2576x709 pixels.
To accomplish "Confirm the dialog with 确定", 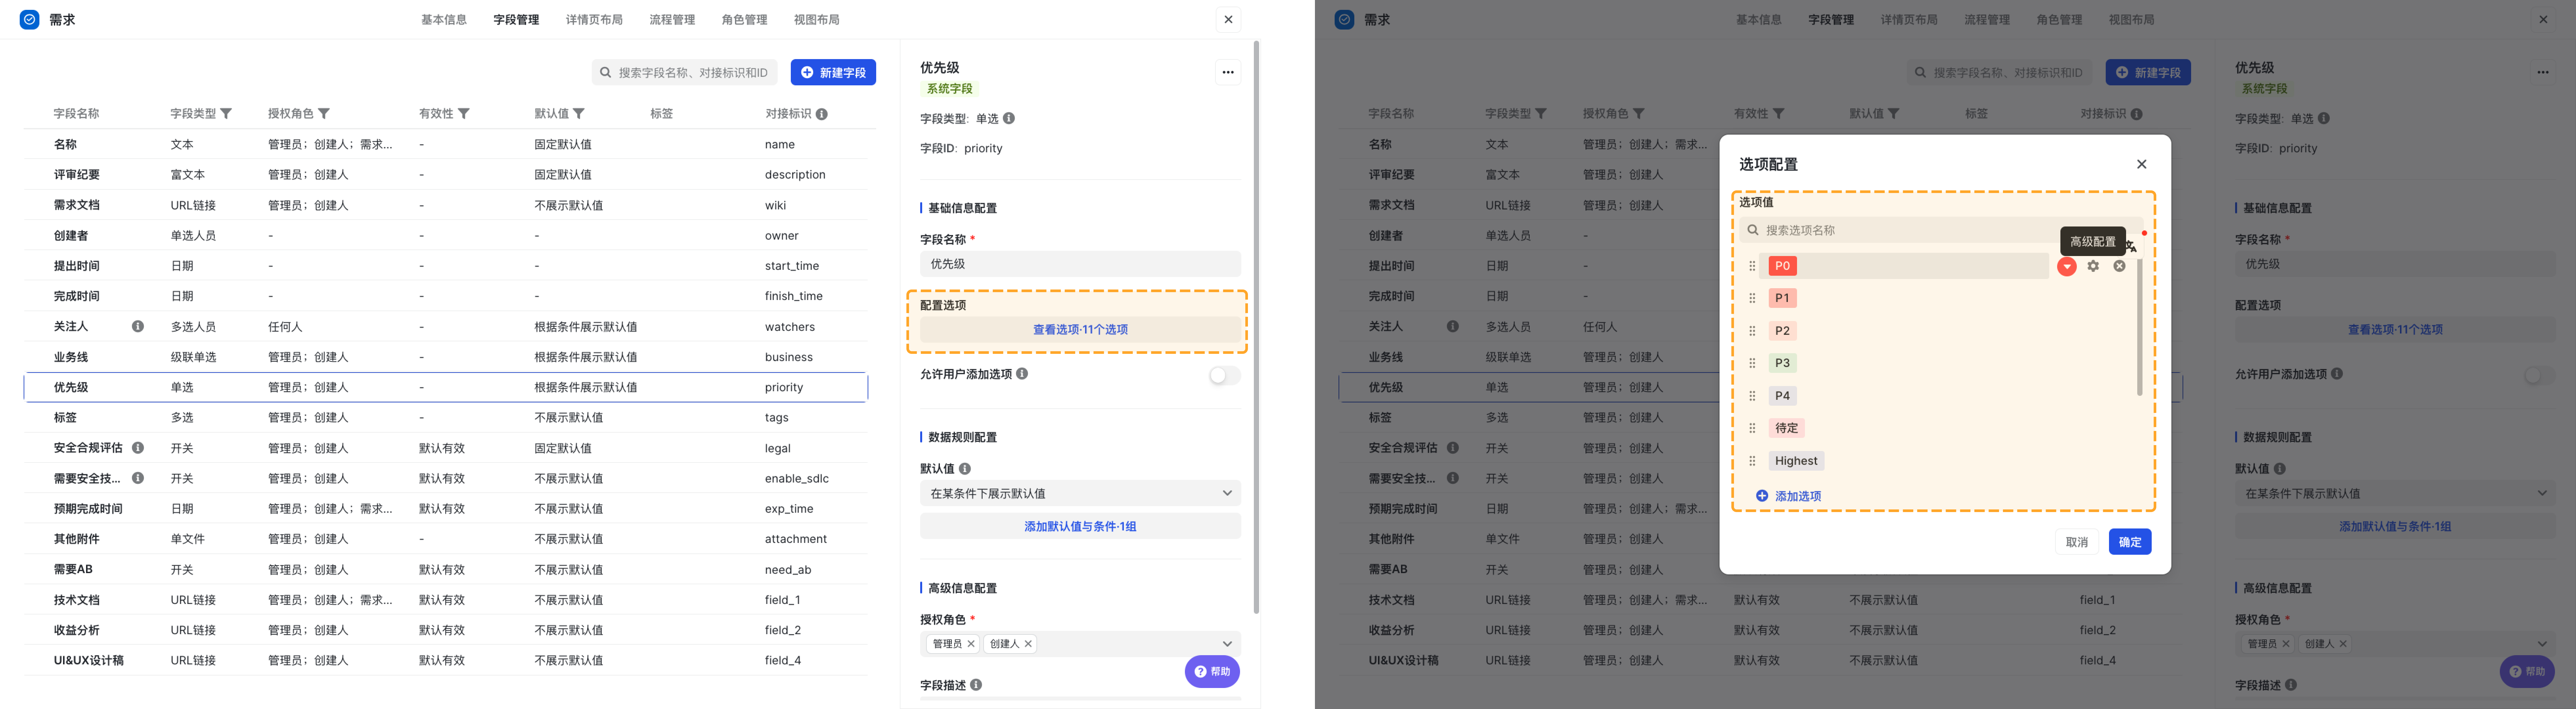I will pos(2130,542).
